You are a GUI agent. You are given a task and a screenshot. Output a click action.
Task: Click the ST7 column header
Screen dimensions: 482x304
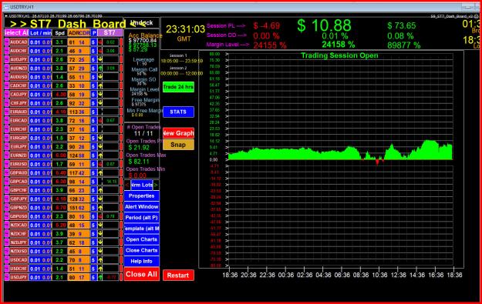point(110,33)
